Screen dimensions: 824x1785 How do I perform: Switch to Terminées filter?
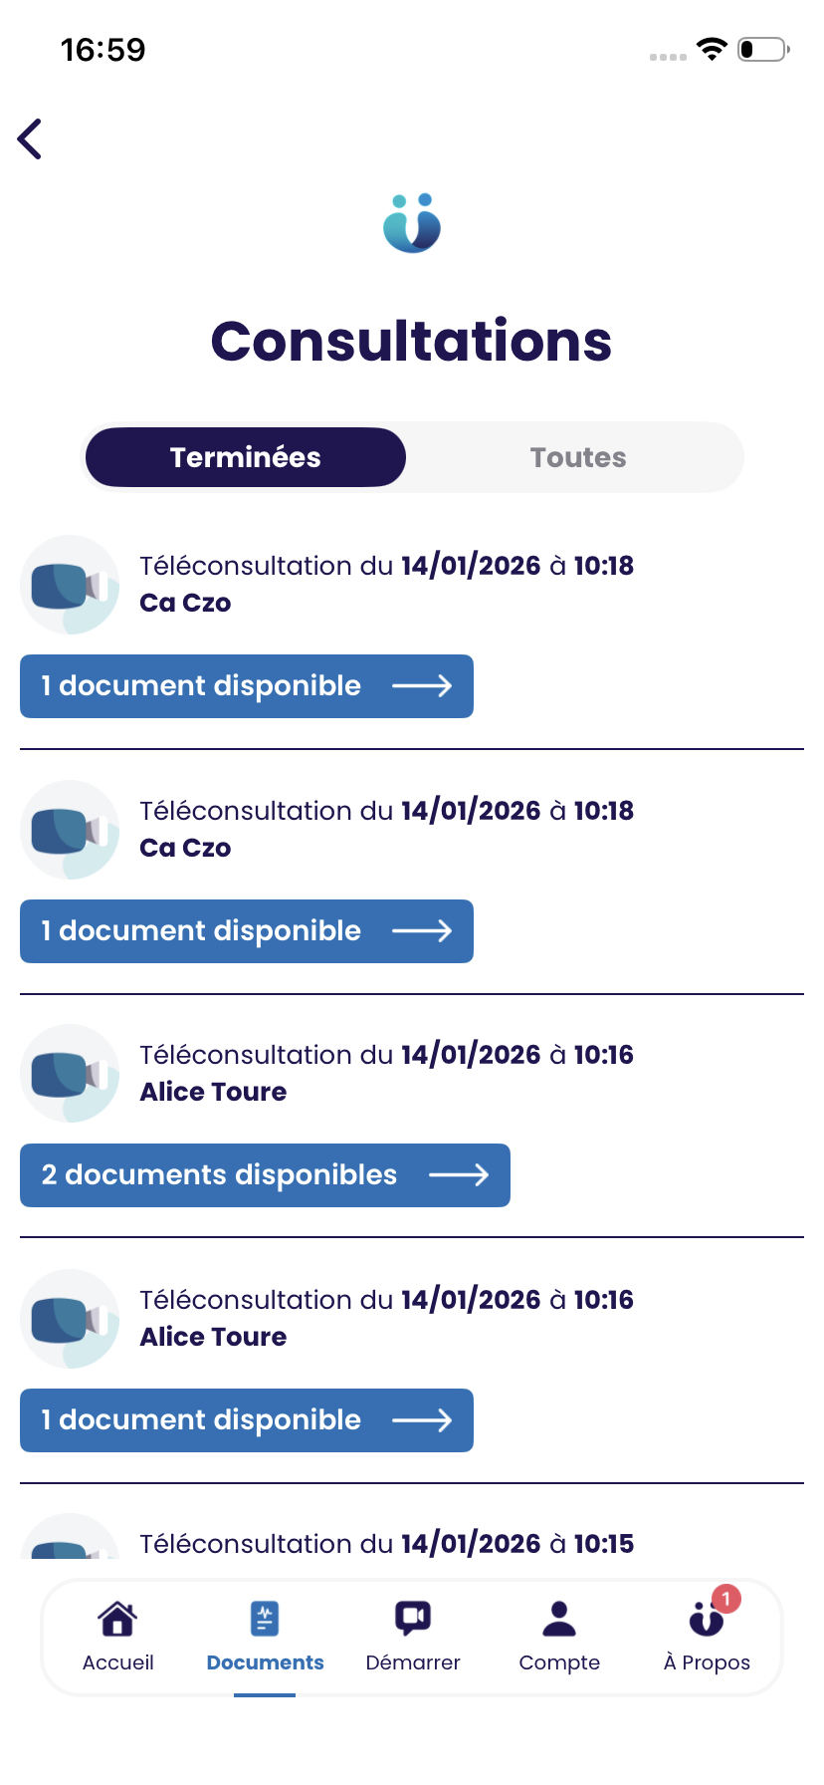pos(246,457)
